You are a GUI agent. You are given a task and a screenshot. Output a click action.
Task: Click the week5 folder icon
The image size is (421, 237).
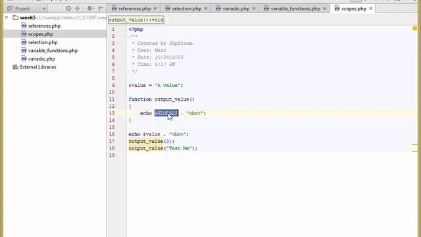[16, 18]
